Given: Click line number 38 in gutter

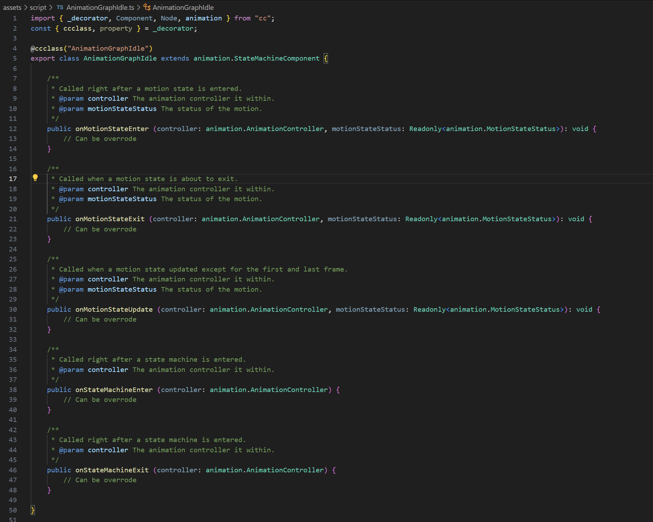Looking at the screenshot, I should click(x=13, y=390).
